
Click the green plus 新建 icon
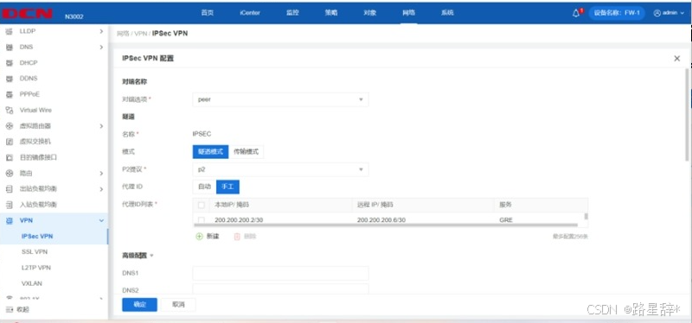coord(199,237)
